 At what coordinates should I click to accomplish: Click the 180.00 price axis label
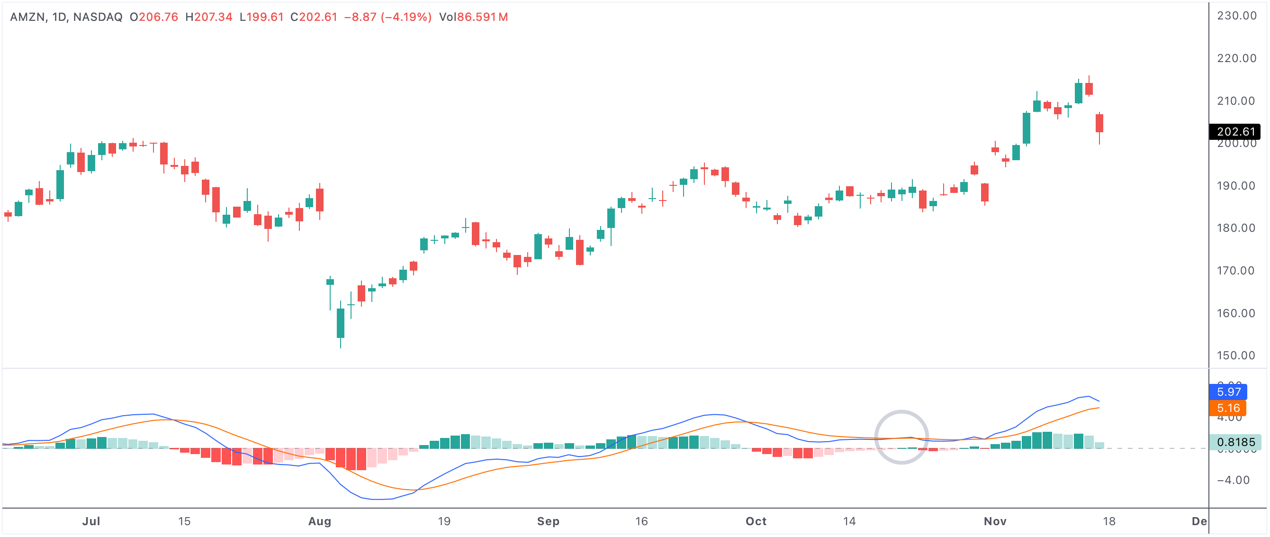[1235, 228]
